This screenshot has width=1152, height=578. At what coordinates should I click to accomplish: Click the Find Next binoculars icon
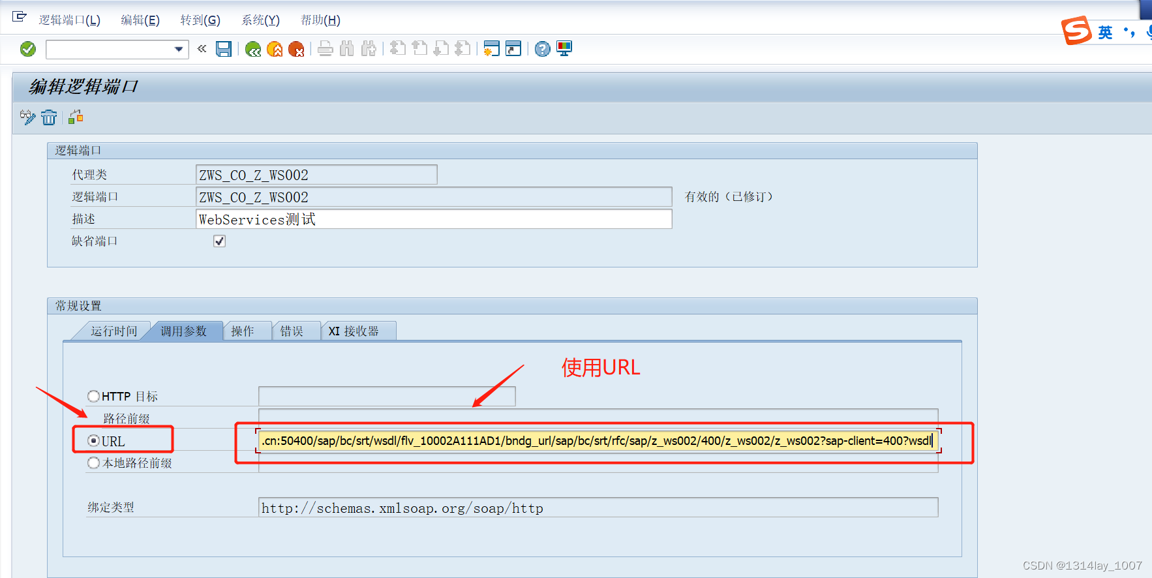tap(369, 49)
